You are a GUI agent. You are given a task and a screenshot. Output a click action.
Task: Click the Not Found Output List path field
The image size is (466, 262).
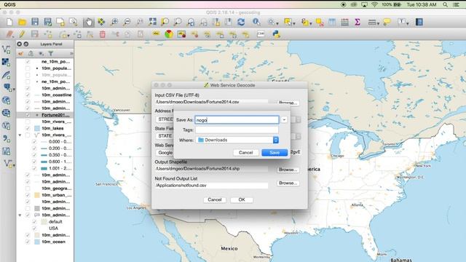tap(211, 186)
